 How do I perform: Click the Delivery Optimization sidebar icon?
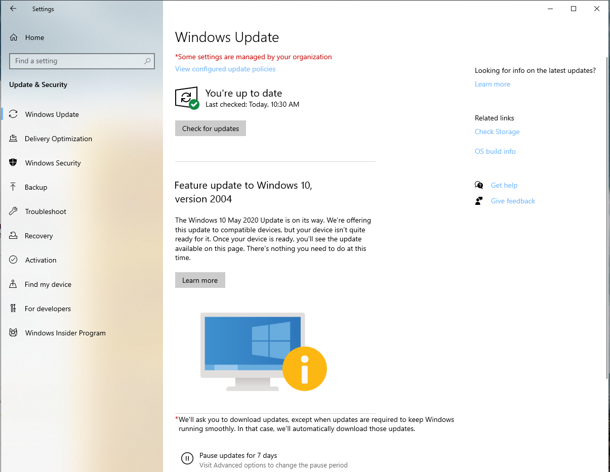click(x=14, y=139)
